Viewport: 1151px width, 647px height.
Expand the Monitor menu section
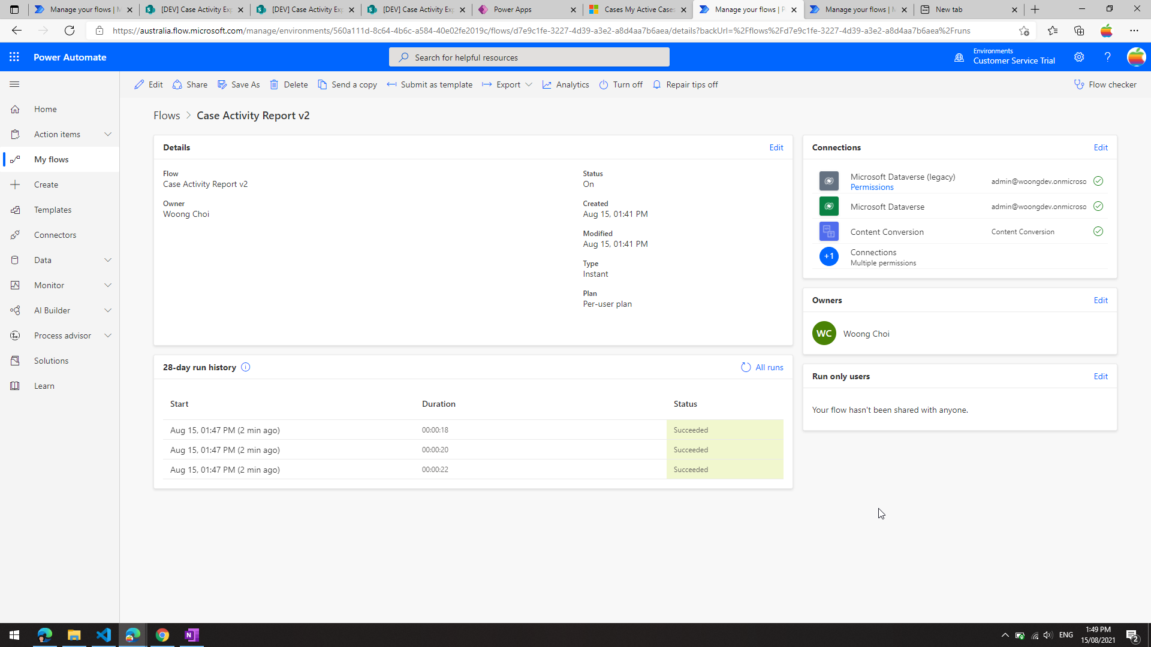[x=108, y=285]
